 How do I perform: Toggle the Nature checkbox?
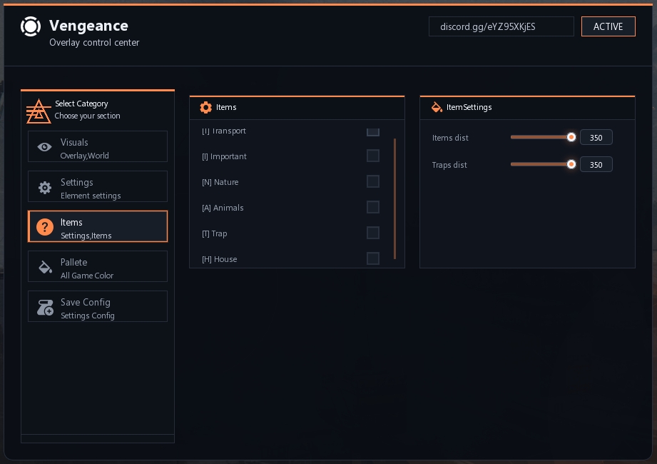(x=372, y=181)
